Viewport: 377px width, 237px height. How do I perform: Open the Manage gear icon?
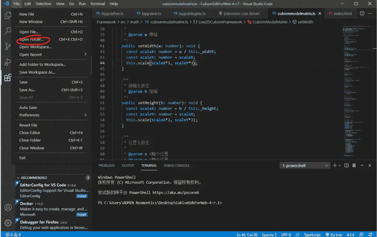(x=8, y=223)
